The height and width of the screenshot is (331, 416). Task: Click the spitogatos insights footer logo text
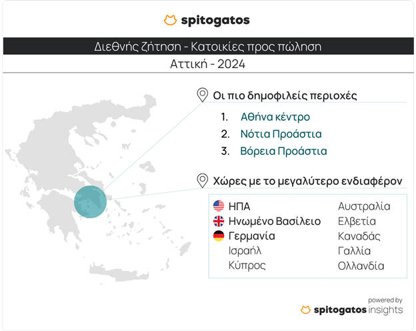(x=359, y=310)
